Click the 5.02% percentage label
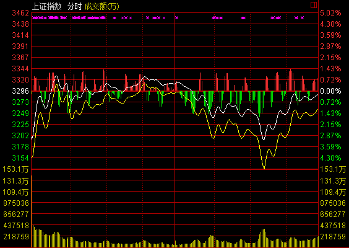The image size is (349, 248). [330, 13]
